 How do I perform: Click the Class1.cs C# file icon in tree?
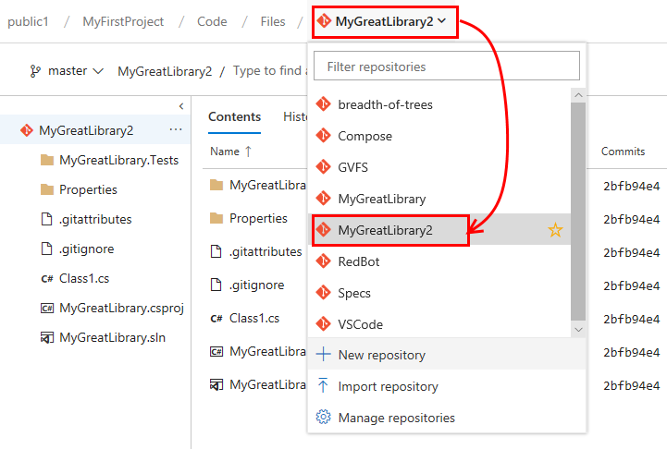(47, 278)
